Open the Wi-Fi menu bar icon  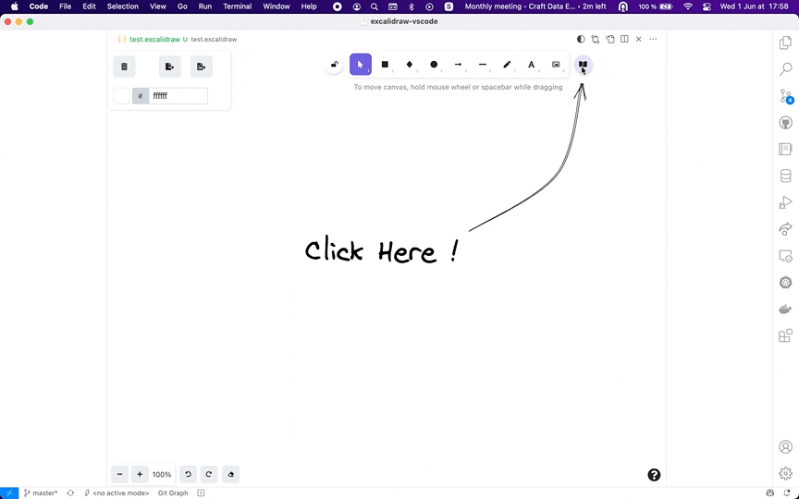(688, 6)
